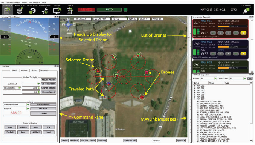Click the Change Altitude button
Viewport: 255px width, 145px height.
click(x=49, y=88)
